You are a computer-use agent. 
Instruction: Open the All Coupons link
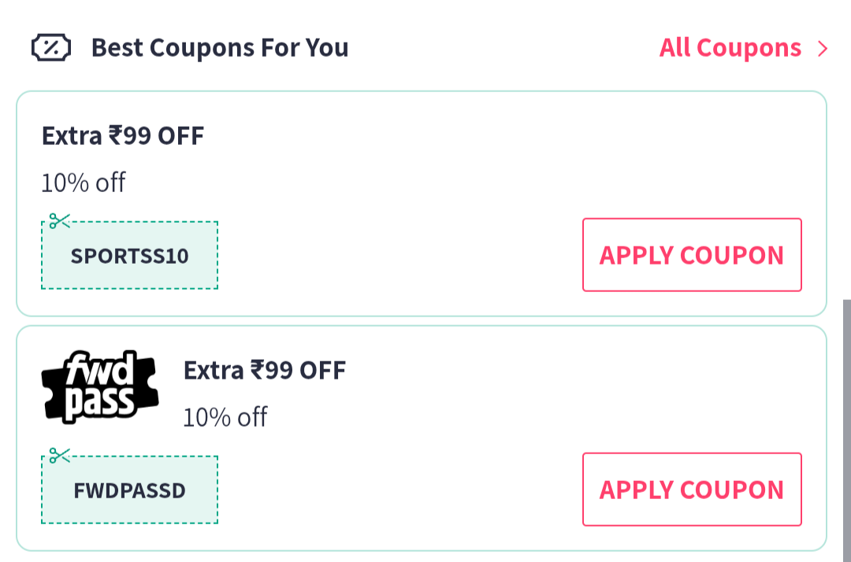point(729,48)
